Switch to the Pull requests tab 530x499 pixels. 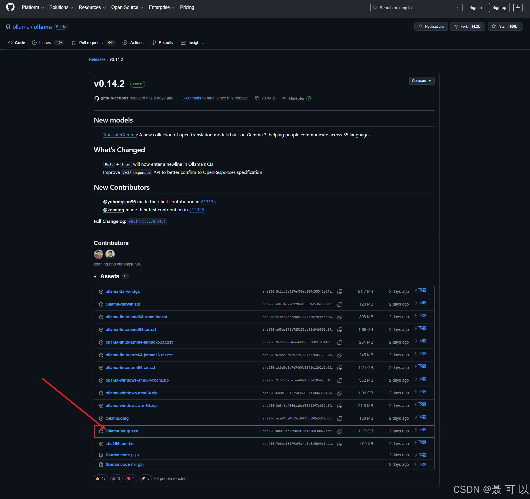tap(93, 43)
